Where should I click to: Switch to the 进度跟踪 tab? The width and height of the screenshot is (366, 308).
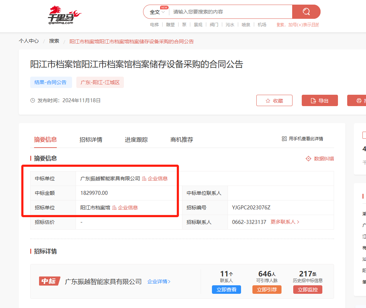[x=136, y=139]
